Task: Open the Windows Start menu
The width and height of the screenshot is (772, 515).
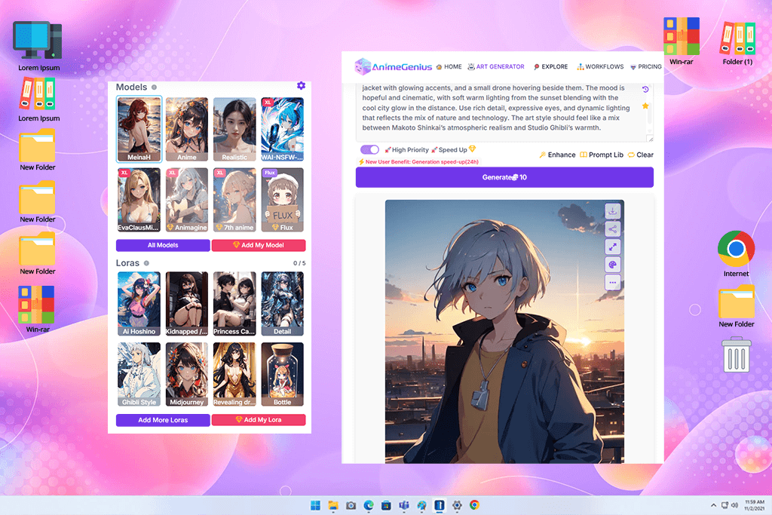Action: point(316,505)
